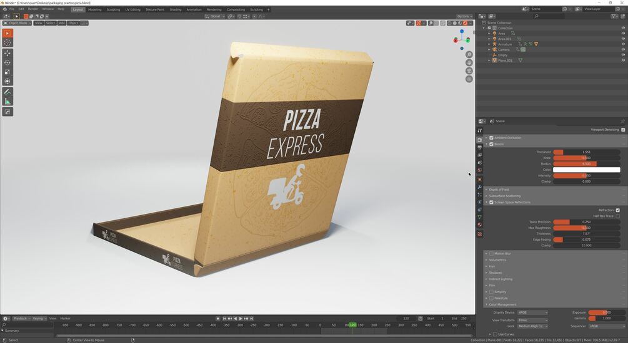
Task: Open Scene properties tab
Action: click(479, 163)
